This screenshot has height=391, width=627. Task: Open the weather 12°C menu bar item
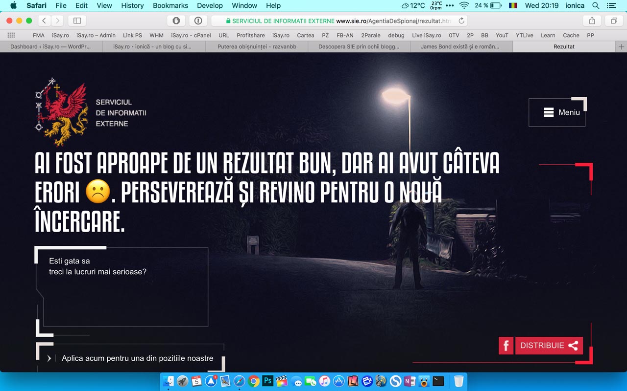[413, 5]
